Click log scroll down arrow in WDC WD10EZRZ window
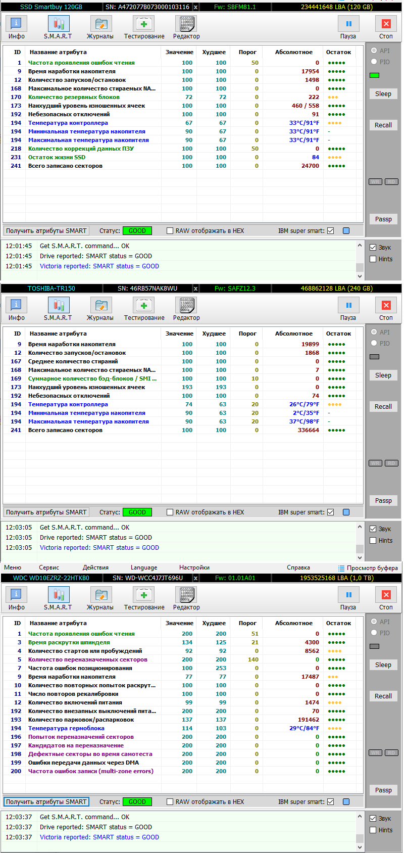This screenshot has height=853, width=406. click(360, 847)
